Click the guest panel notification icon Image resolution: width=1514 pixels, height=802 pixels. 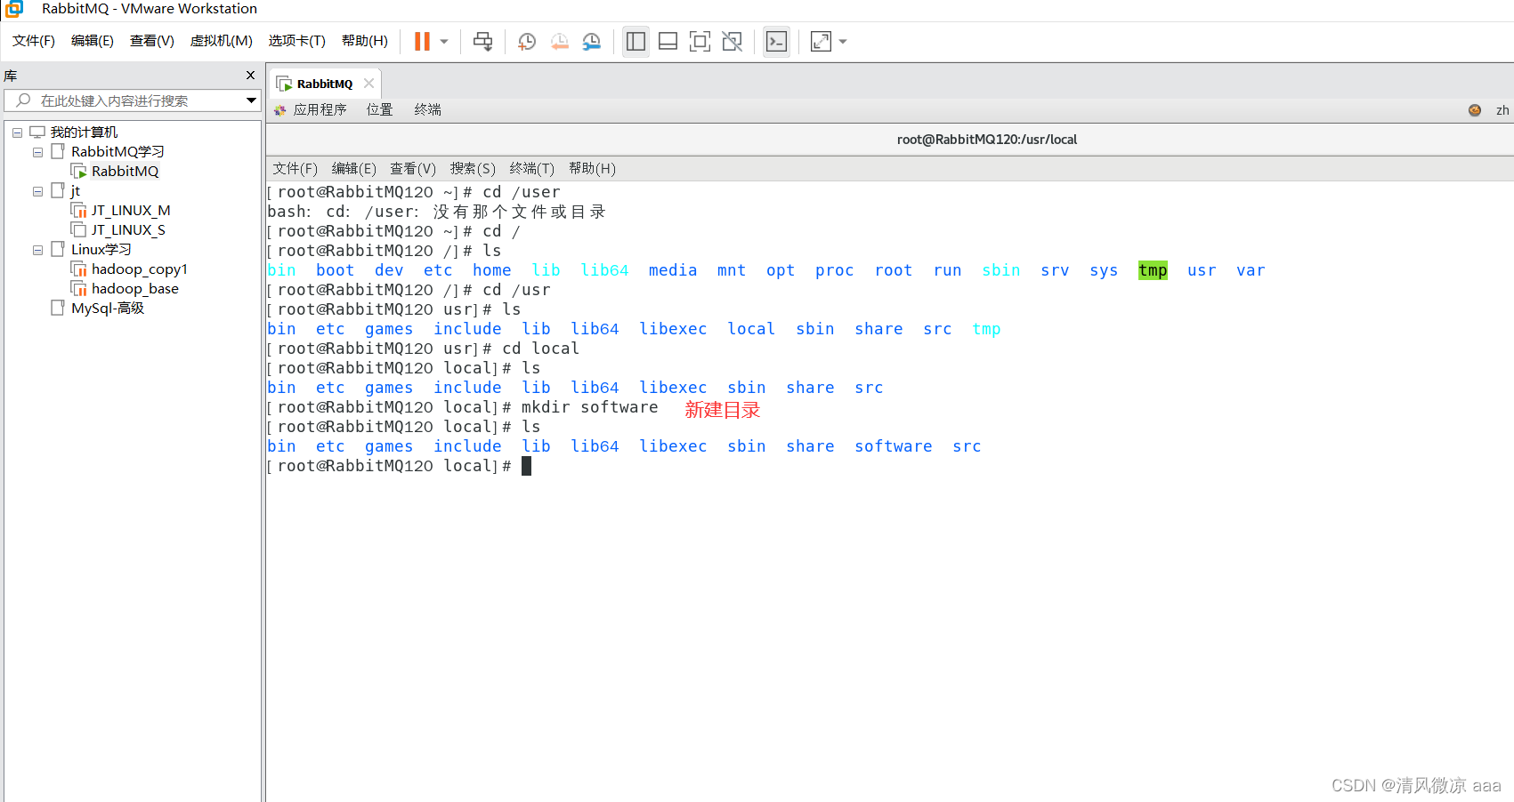(x=1475, y=110)
